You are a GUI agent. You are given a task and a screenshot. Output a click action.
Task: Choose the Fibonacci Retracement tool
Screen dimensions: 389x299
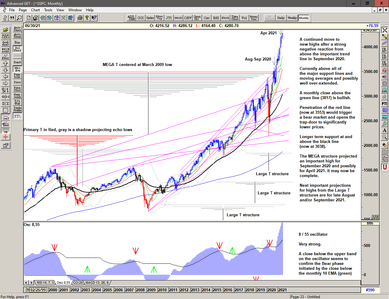(384, 50)
